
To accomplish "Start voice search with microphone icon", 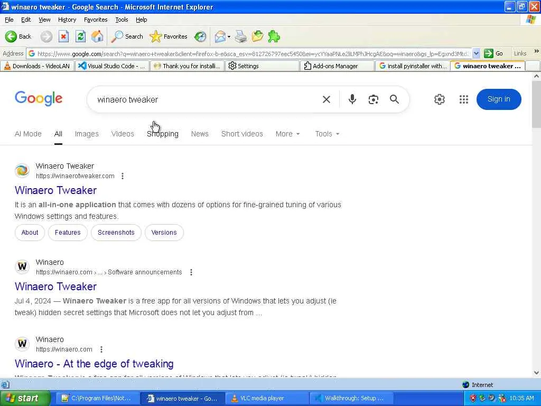I will (352, 99).
